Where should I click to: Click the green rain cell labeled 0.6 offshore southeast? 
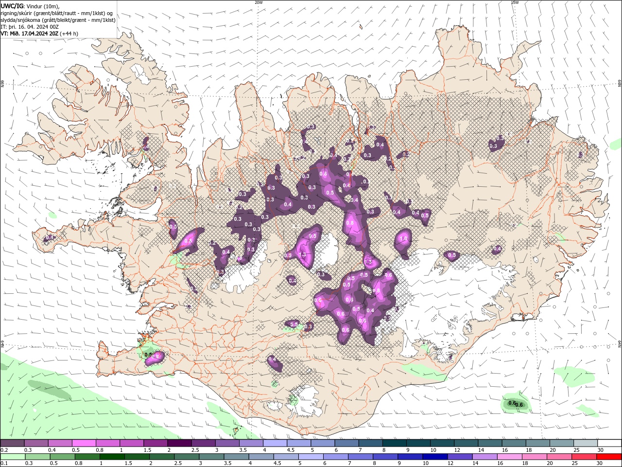click(x=516, y=403)
